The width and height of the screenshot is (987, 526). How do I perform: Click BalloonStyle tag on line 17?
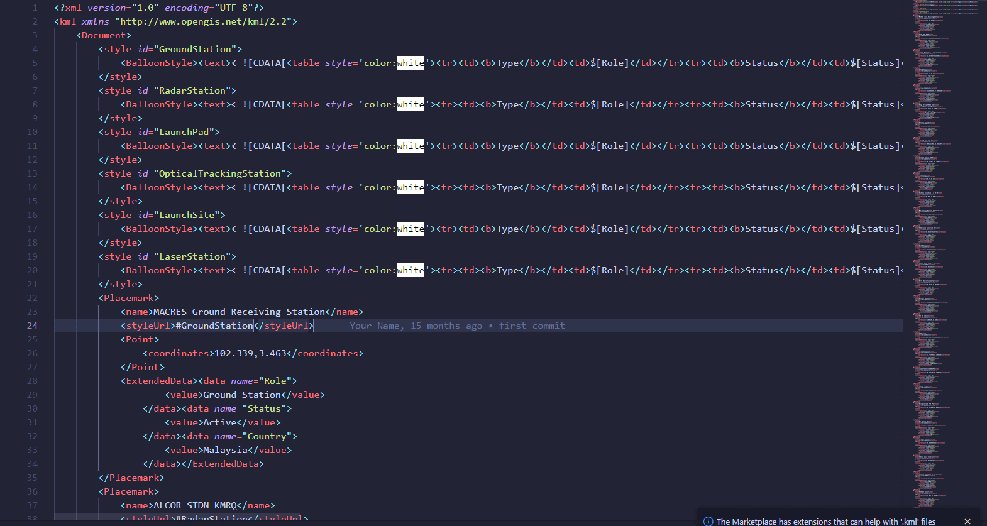159,229
